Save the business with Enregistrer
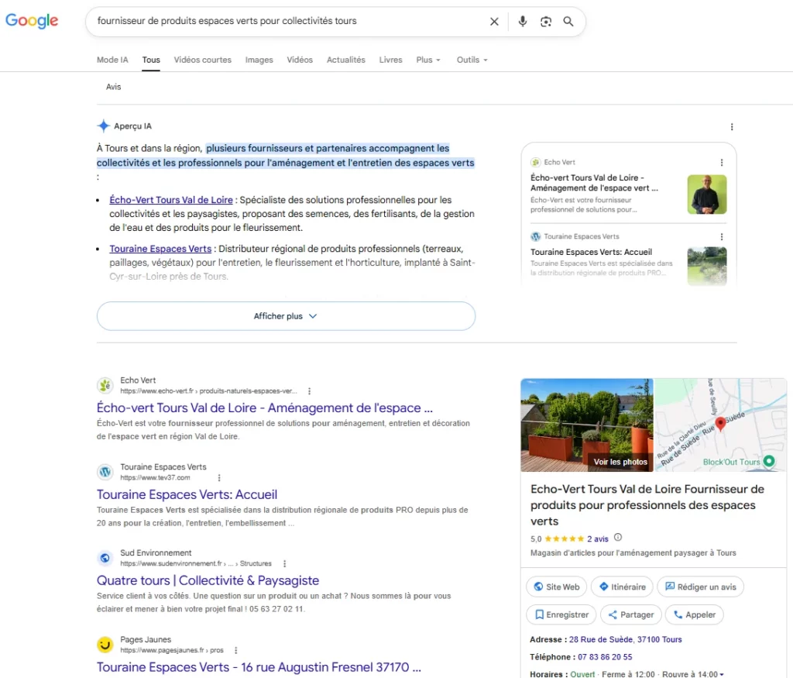This screenshot has height=678, width=793. [561, 614]
